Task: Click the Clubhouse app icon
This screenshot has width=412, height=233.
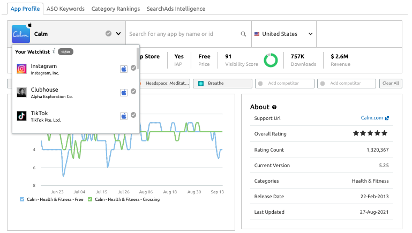Action: point(21,93)
